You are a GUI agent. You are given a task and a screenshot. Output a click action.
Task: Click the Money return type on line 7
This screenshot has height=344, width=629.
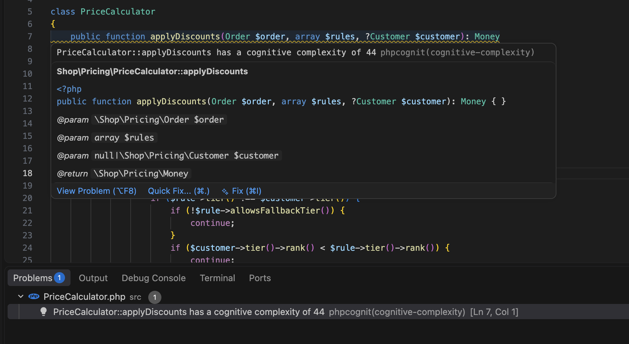(x=487, y=36)
